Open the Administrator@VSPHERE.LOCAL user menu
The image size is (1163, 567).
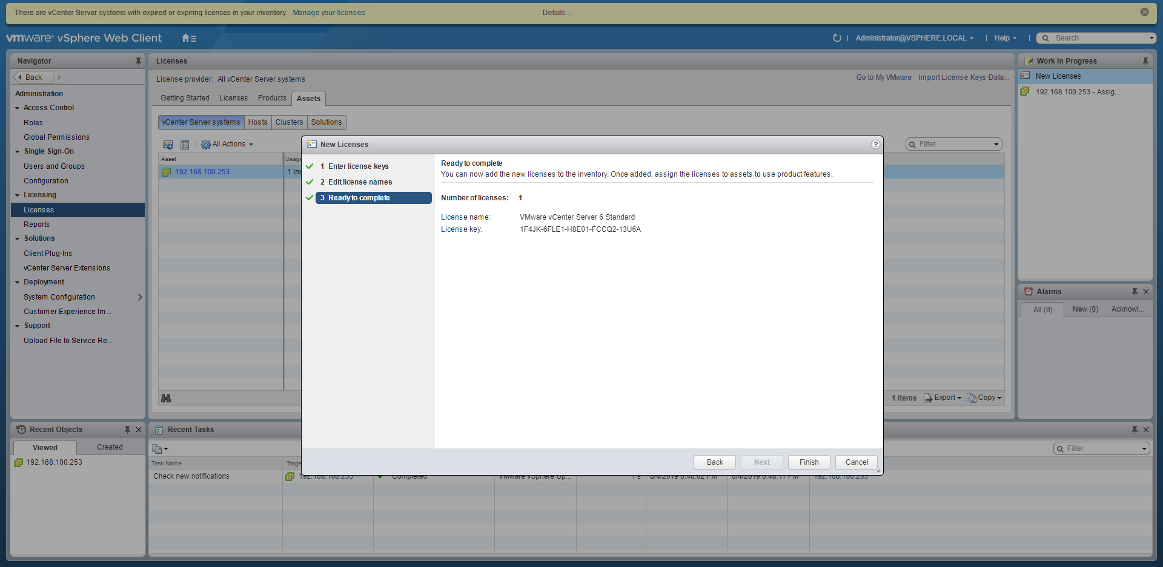pos(914,38)
